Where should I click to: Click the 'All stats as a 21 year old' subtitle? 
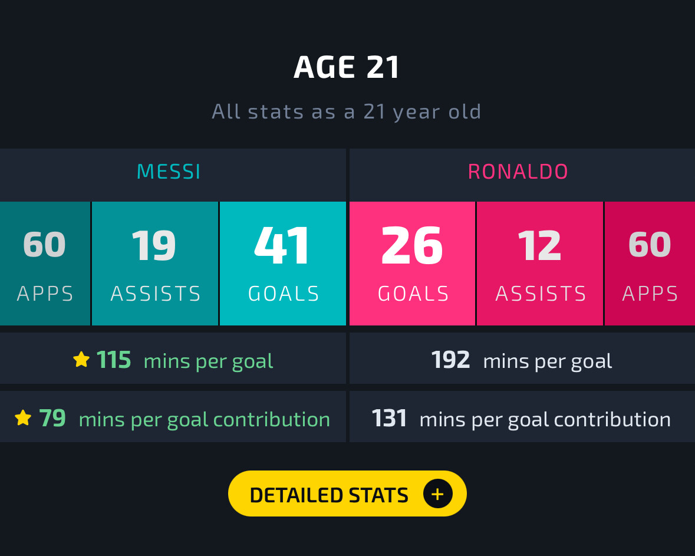coord(347,112)
